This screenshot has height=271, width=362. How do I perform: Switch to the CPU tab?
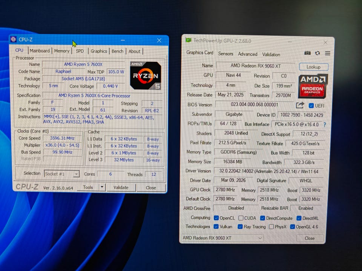[x=19, y=50]
